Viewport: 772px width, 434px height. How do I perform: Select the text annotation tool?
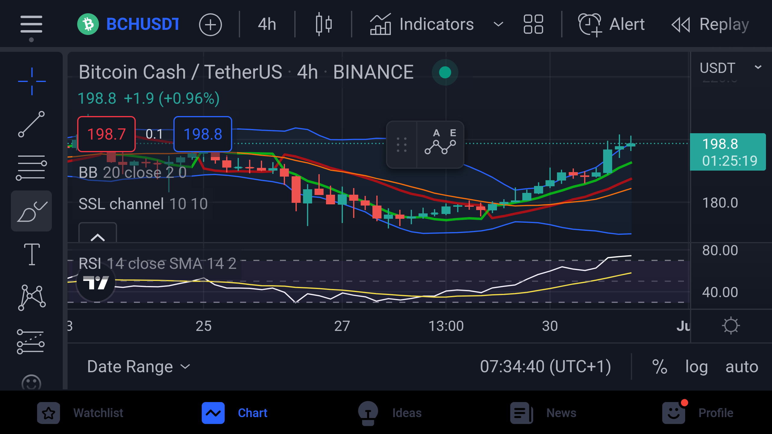pos(32,254)
